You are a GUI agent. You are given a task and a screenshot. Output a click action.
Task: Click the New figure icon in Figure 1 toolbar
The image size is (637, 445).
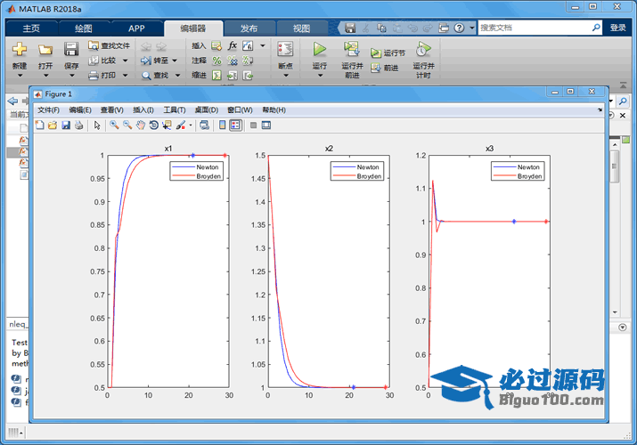[x=40, y=125]
